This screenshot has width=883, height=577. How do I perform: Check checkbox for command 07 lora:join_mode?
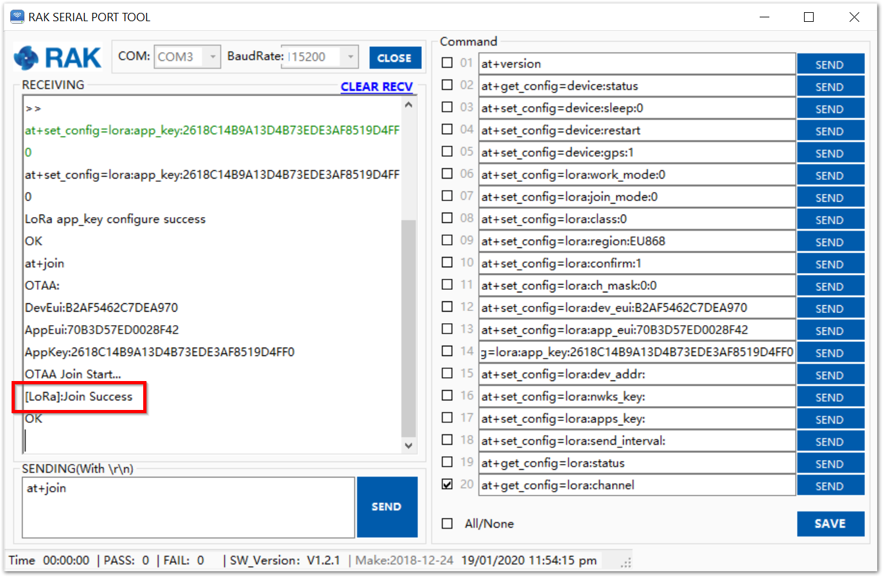point(447,196)
